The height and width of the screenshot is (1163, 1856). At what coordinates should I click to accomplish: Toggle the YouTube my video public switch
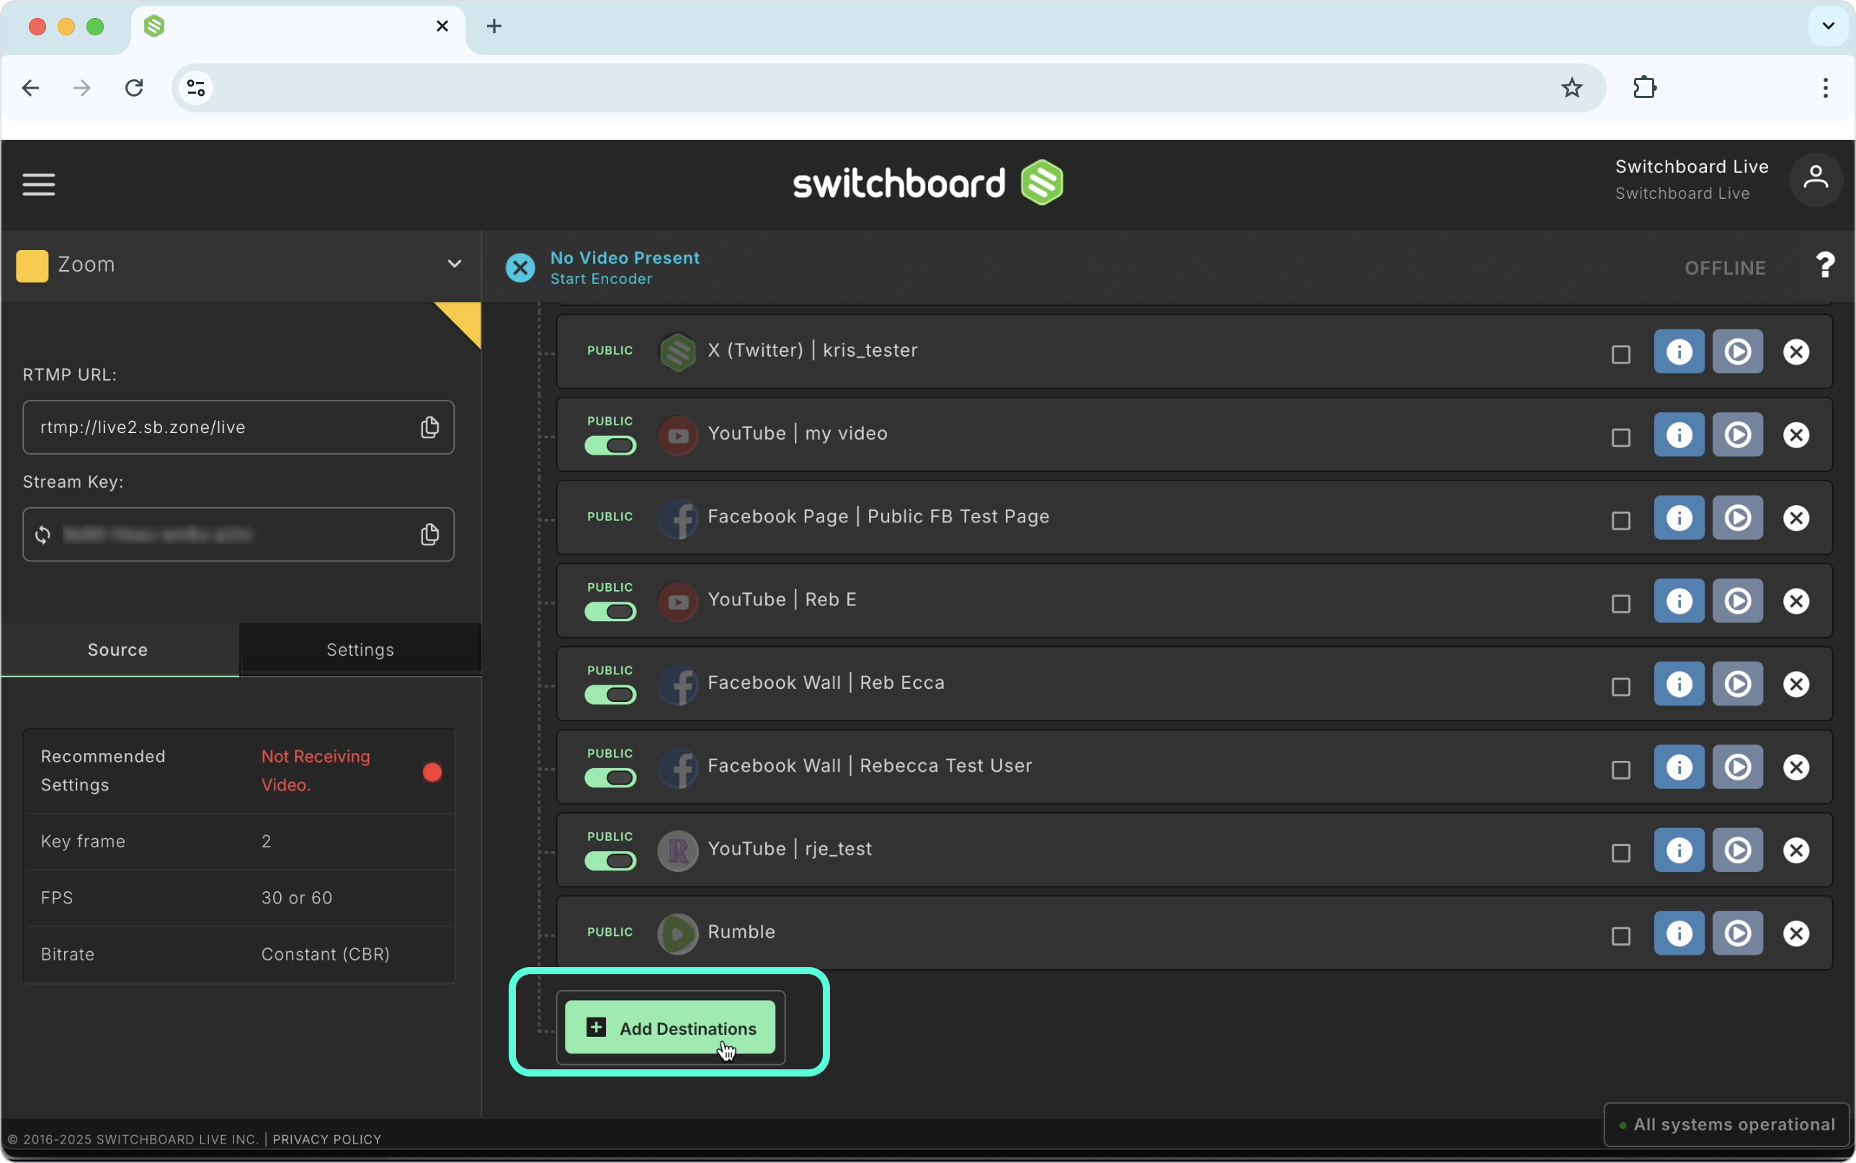tap(610, 446)
